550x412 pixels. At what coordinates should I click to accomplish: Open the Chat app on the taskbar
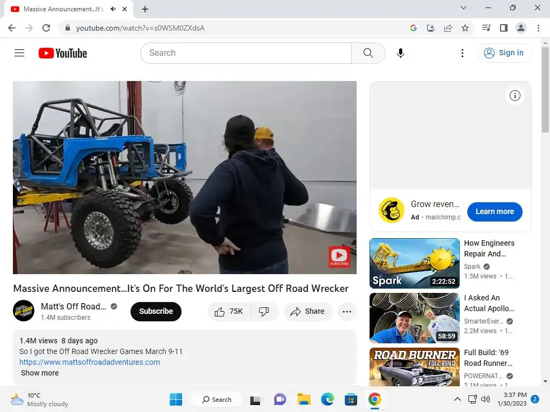(280, 399)
